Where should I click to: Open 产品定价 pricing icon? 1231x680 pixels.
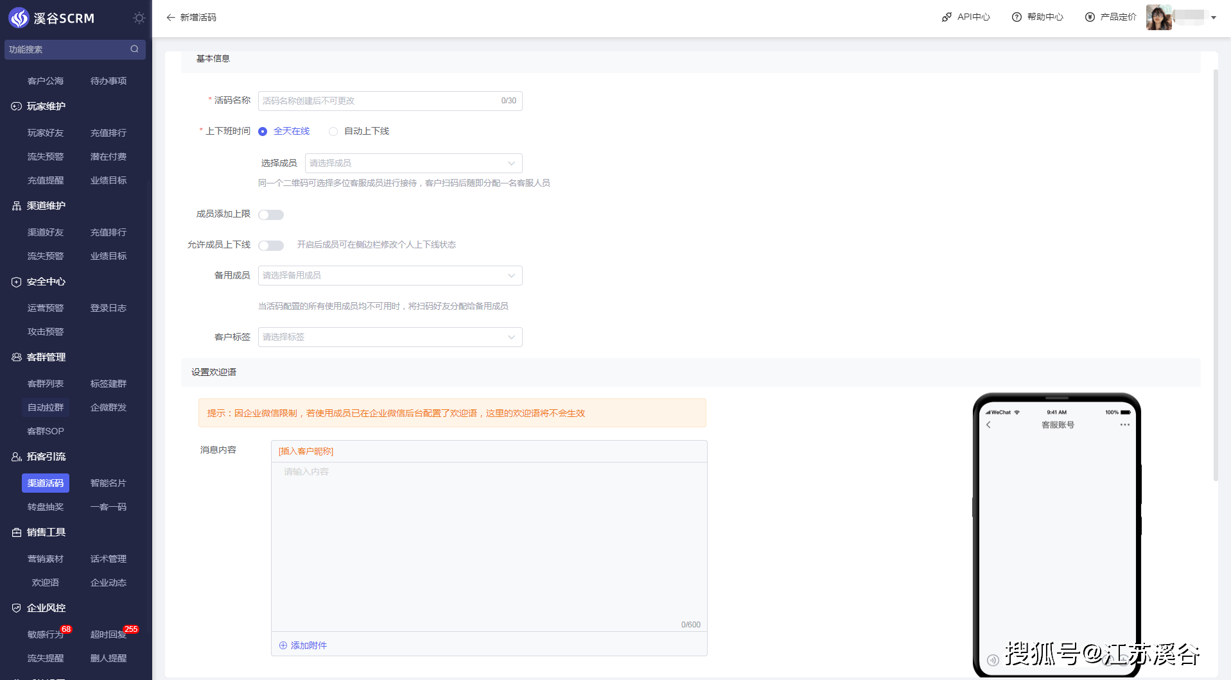(x=1090, y=17)
